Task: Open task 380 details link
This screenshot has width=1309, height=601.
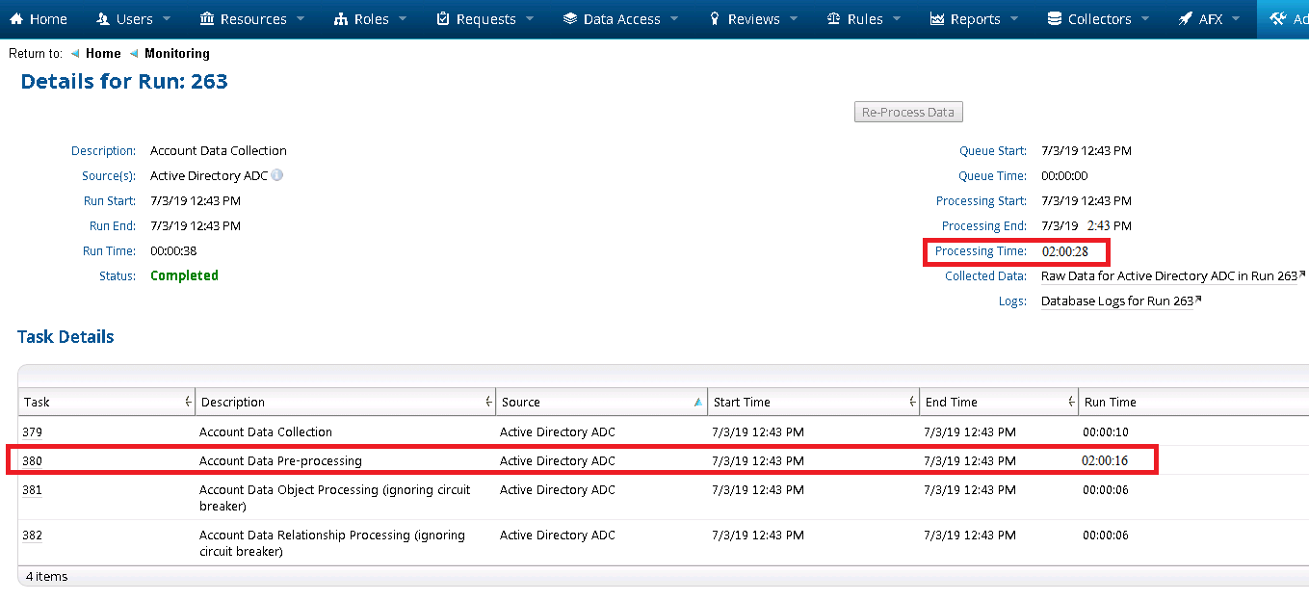Action: (x=33, y=461)
